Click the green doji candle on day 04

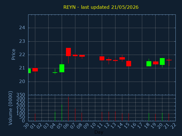click(55, 73)
